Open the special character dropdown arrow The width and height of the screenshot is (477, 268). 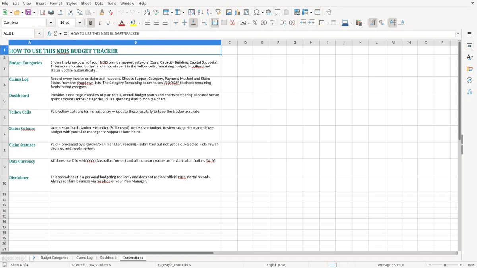click(262, 12)
